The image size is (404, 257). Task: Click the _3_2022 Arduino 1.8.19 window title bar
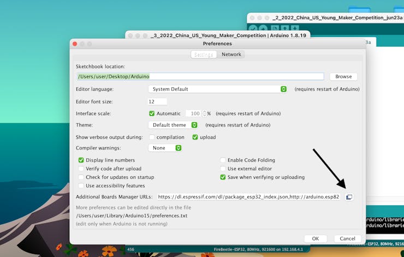[218, 35]
